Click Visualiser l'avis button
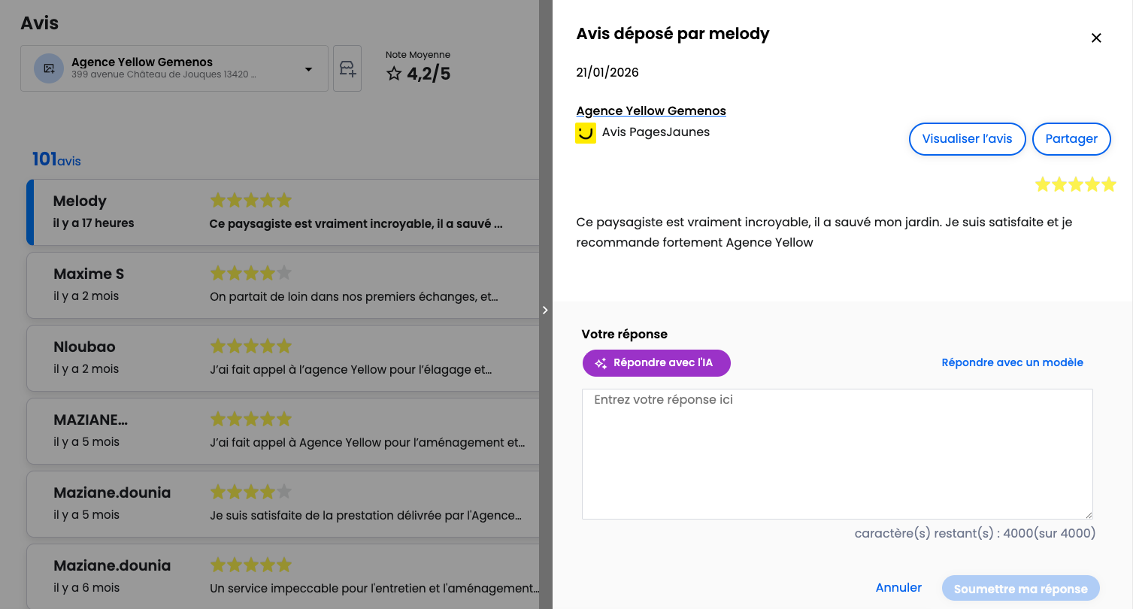 point(967,139)
